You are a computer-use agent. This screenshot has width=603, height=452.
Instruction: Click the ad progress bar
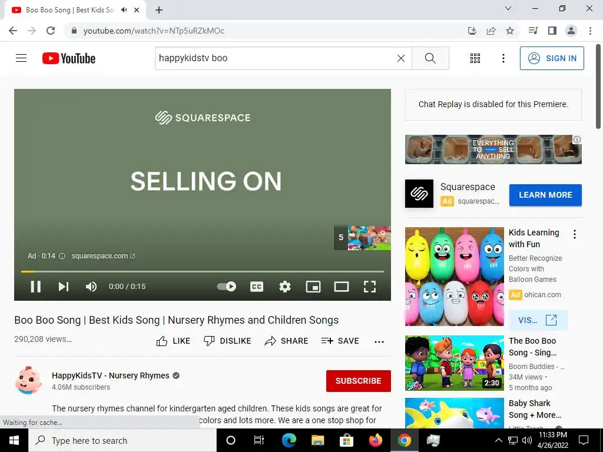click(203, 271)
